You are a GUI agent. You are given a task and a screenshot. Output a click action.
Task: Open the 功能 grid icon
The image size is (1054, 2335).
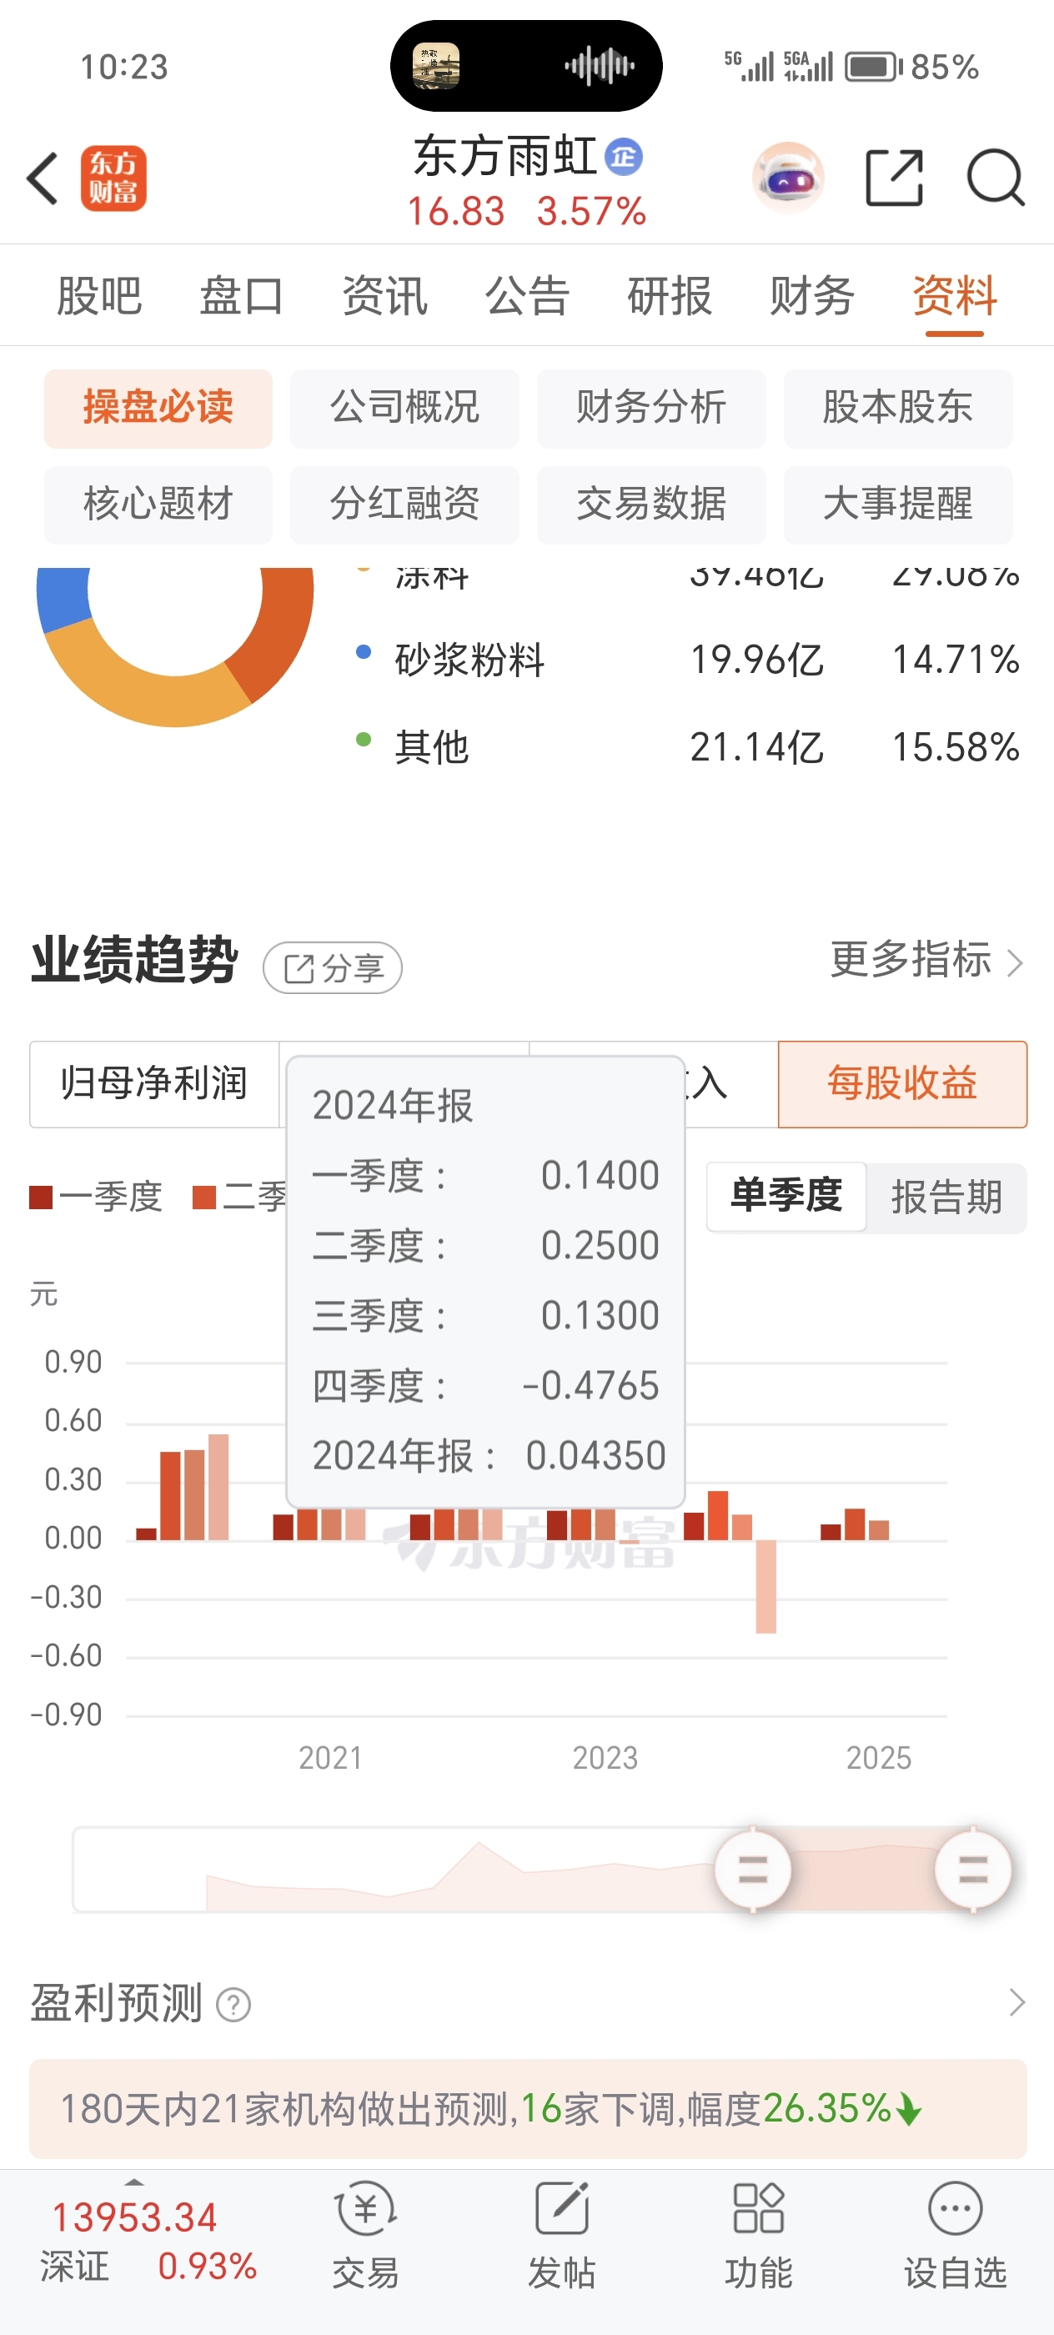(759, 2208)
